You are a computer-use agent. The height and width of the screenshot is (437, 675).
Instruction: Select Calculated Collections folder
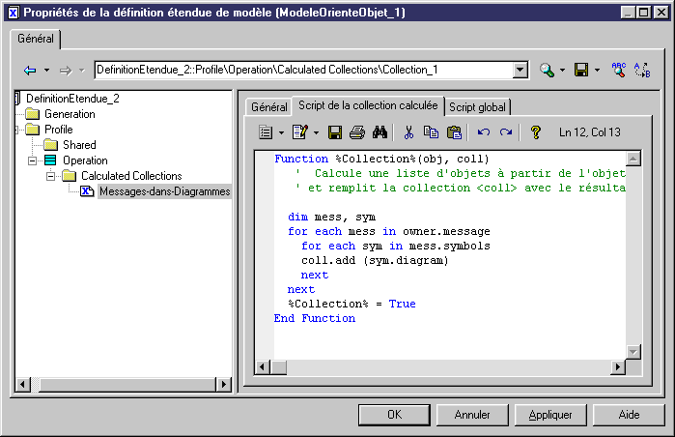[131, 176]
